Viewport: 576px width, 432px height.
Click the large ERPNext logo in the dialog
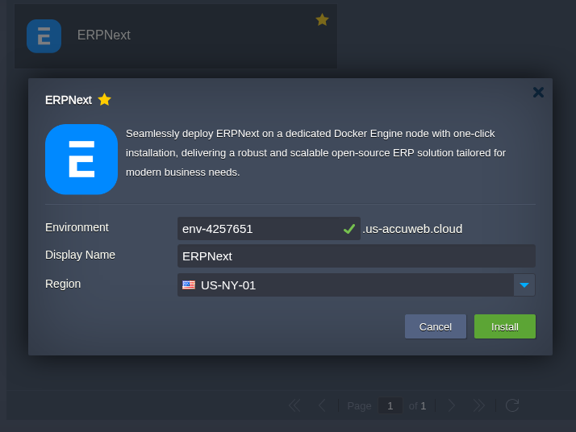tap(81, 160)
